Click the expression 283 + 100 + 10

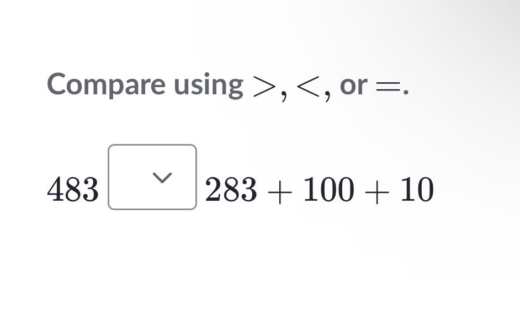pyautogui.click(x=319, y=189)
